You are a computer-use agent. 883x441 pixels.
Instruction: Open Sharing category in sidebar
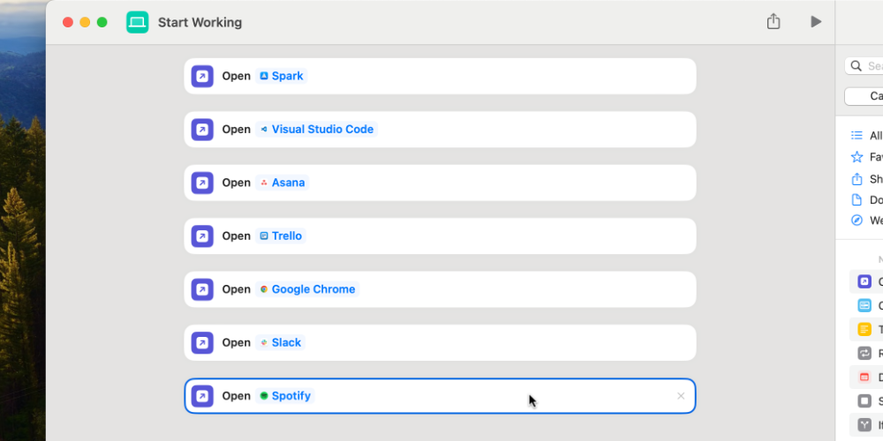[x=857, y=179]
